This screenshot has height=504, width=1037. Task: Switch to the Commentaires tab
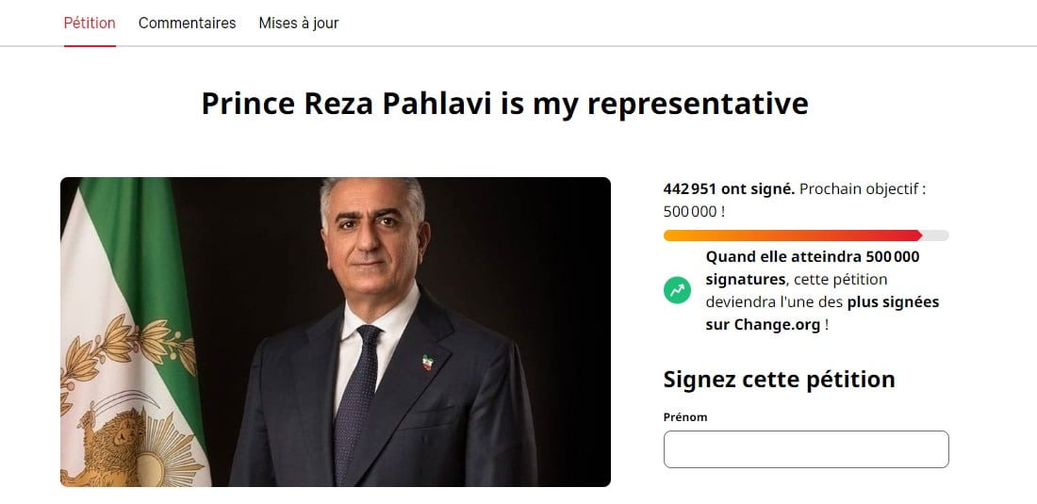[188, 24]
